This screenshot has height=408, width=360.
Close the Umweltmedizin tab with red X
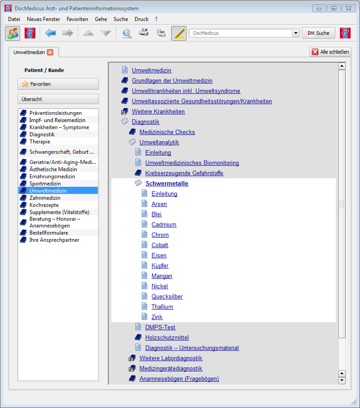(50, 52)
